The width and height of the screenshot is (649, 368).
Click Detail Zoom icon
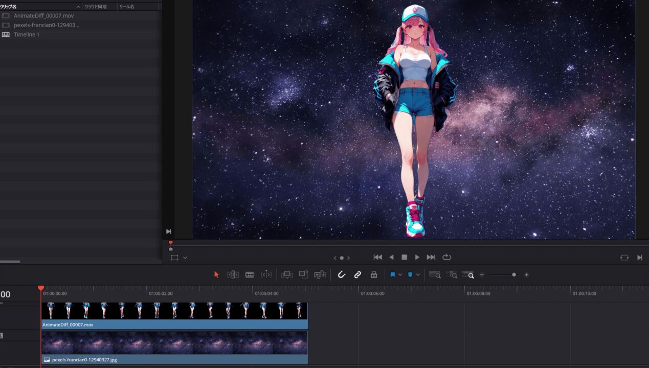point(452,274)
